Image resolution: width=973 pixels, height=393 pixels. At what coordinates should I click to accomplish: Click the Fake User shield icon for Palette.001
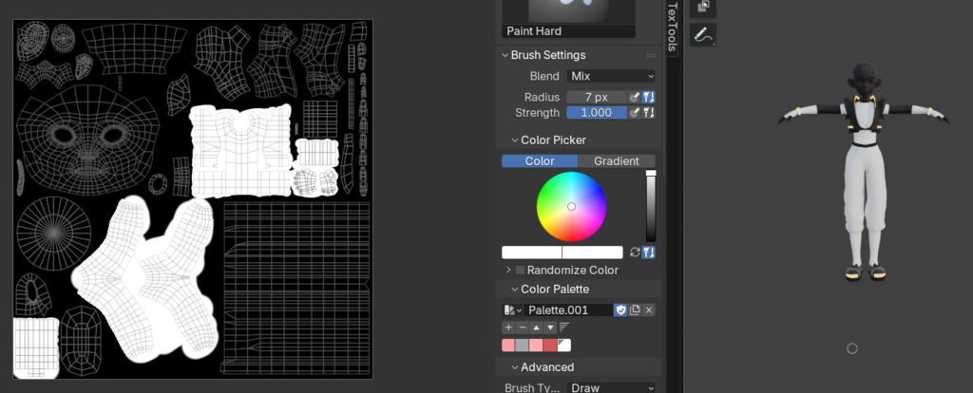point(620,310)
